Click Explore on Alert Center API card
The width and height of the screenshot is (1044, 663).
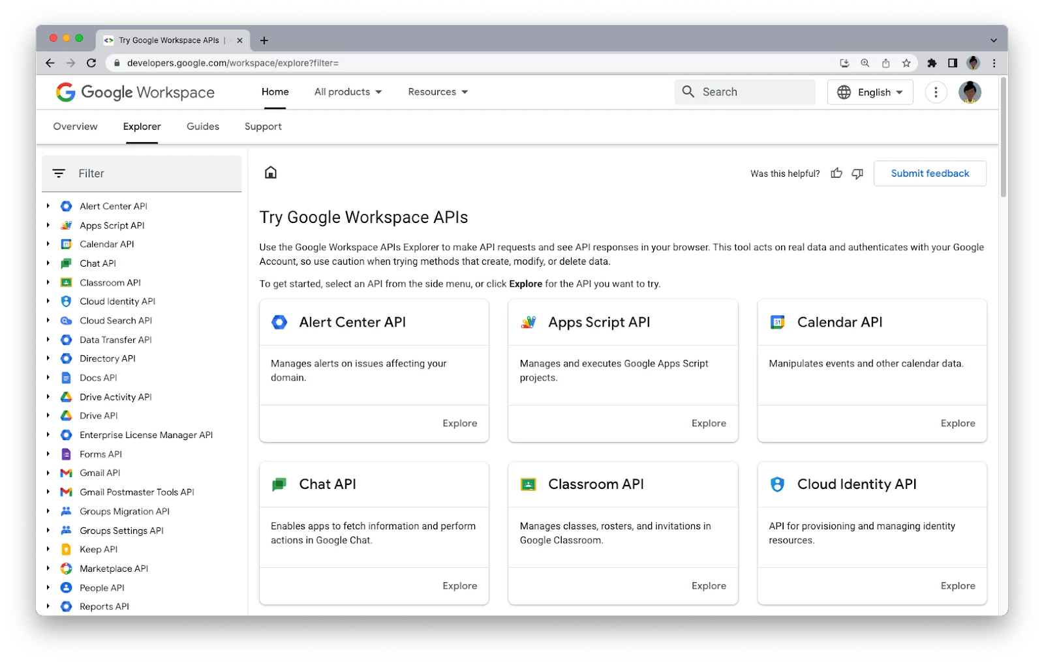coord(460,424)
